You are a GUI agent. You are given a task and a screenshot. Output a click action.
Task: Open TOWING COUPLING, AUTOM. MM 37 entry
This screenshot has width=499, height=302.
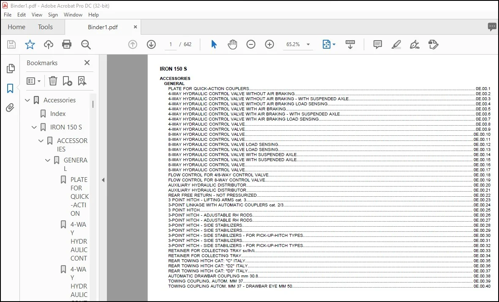pyautogui.click(x=206, y=281)
